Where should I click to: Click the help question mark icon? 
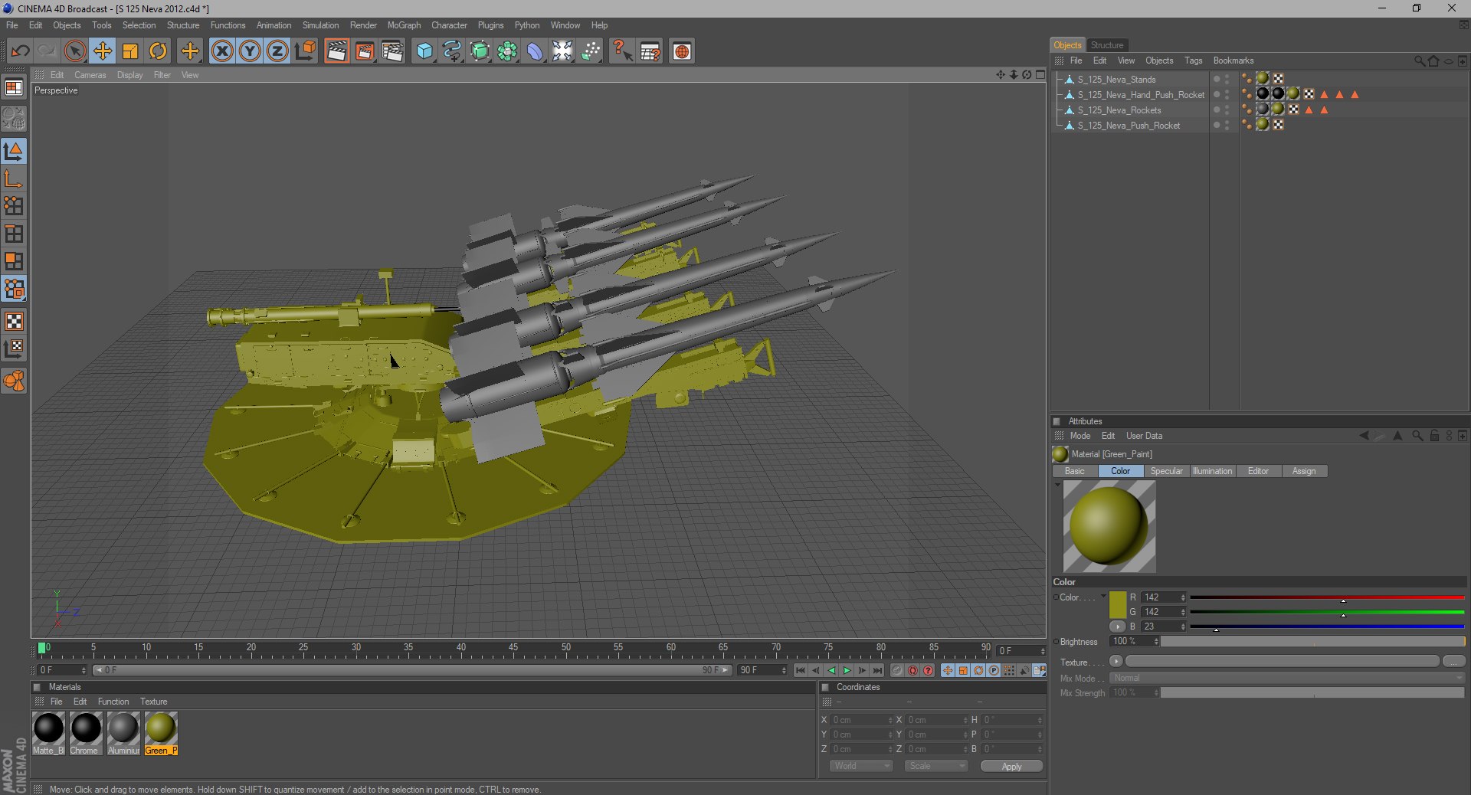click(x=621, y=51)
